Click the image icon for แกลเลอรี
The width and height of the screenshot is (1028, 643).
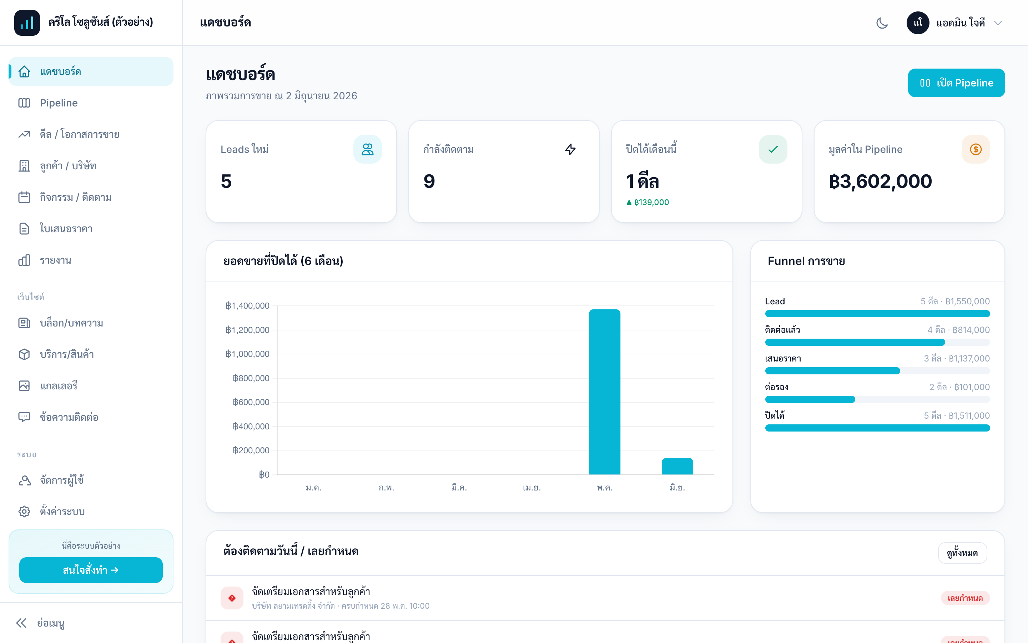tap(24, 386)
